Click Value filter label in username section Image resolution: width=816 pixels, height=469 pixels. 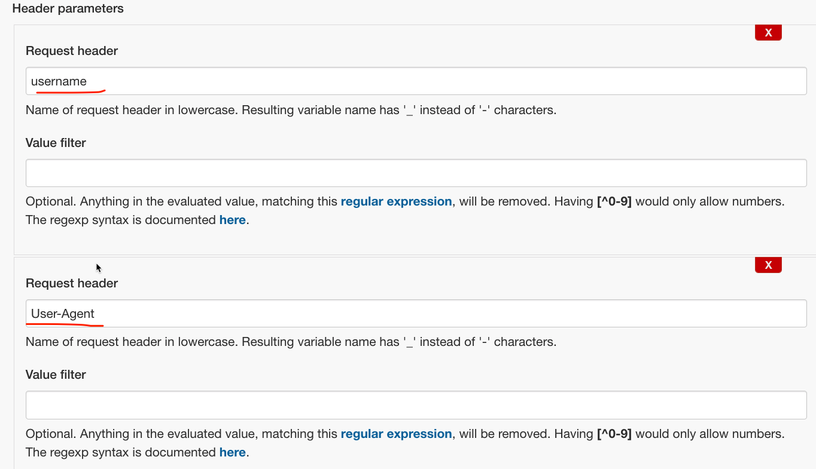[56, 143]
